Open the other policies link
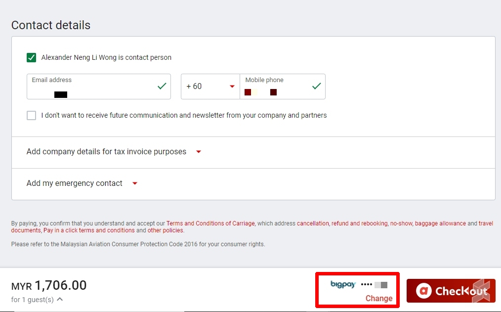Image resolution: width=501 pixels, height=312 pixels. coord(165,230)
